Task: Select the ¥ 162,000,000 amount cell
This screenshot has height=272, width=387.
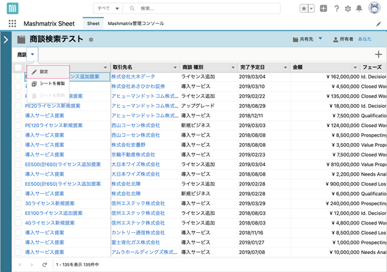Action: point(325,76)
